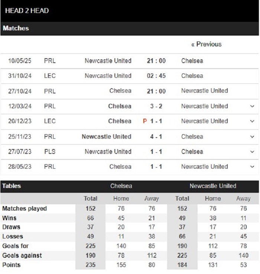
Task: Click the Matches section header
Action: tap(16, 28)
